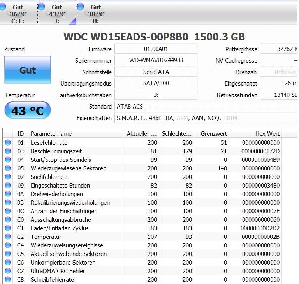Click the blue health orb of the H: drive
Viewport: 299px width, 284px height.
tap(80, 7)
